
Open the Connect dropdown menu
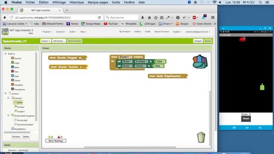61,32
